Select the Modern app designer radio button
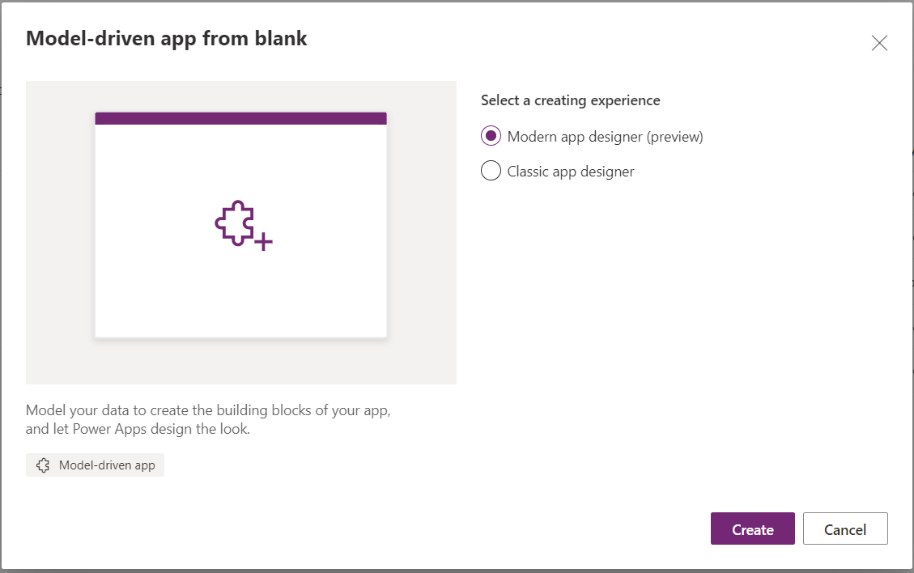The width and height of the screenshot is (914, 573). point(491,136)
